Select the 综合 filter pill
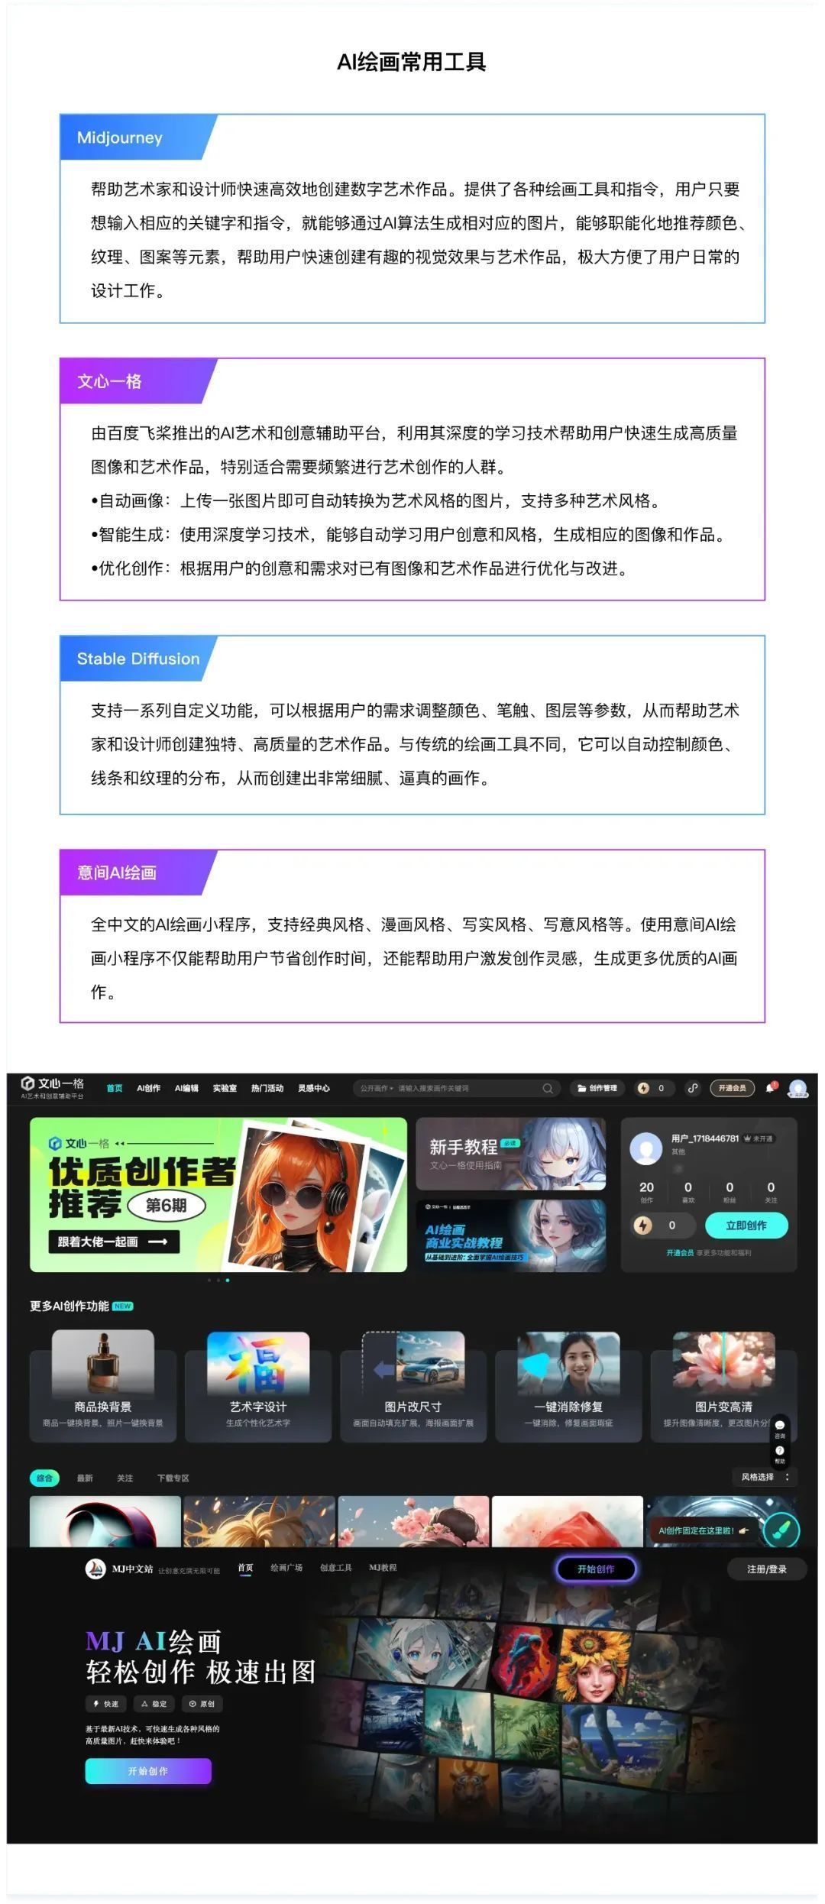 [x=44, y=1478]
